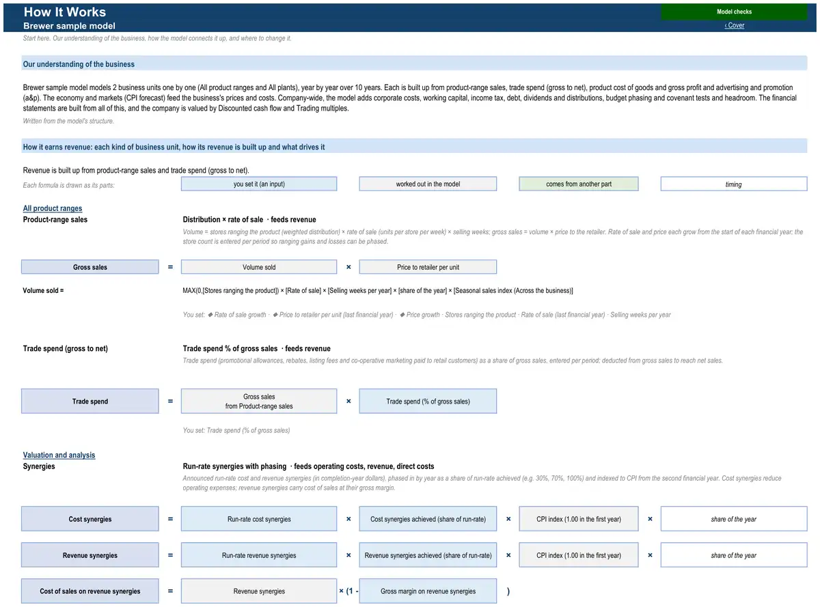Viewport: 820px width, 607px height.
Task: Open the Cover link
Action: [734, 25]
